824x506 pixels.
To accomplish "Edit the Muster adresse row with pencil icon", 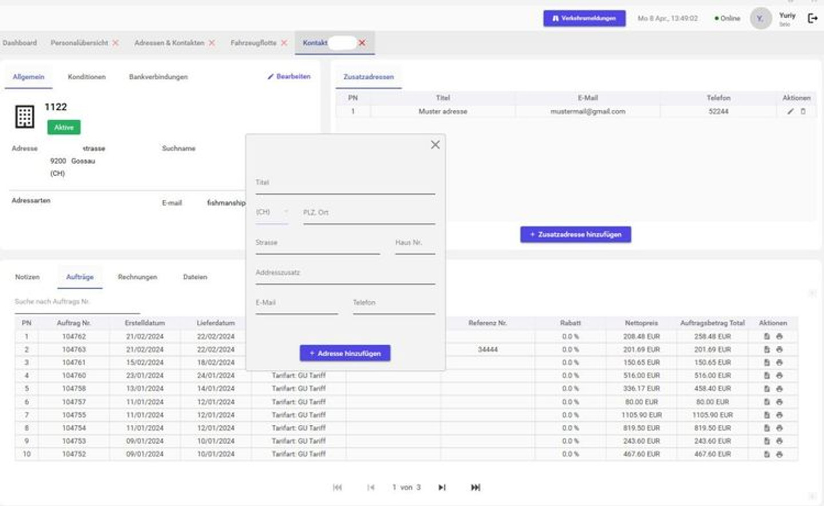I will point(790,111).
